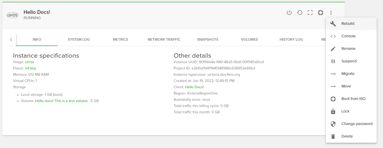383x148 pixels.
Task: Select Rebuild from the actions menu
Action: (x=348, y=23)
